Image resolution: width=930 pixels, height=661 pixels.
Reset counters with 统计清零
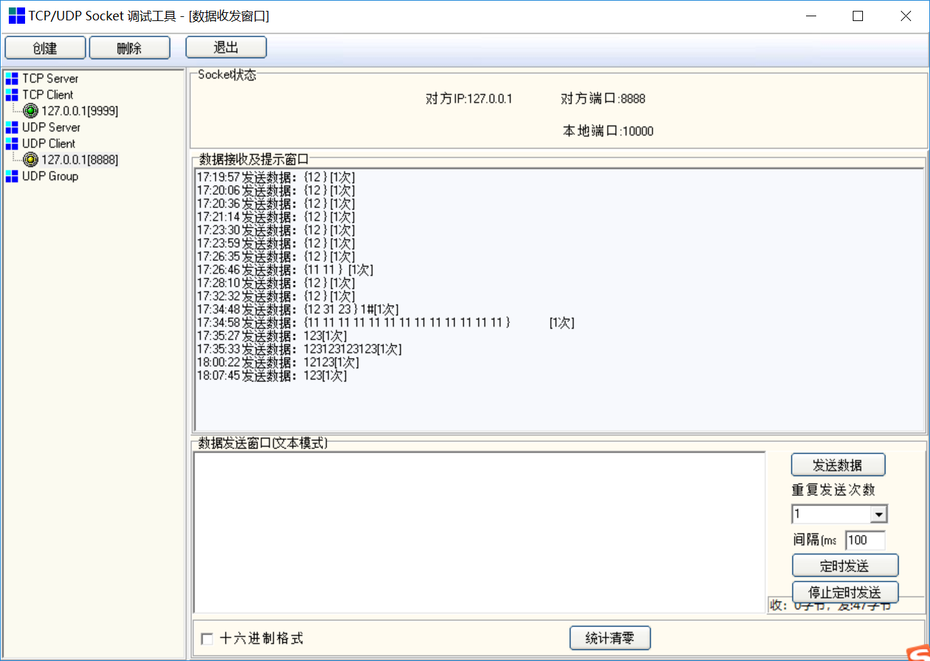pyautogui.click(x=609, y=637)
